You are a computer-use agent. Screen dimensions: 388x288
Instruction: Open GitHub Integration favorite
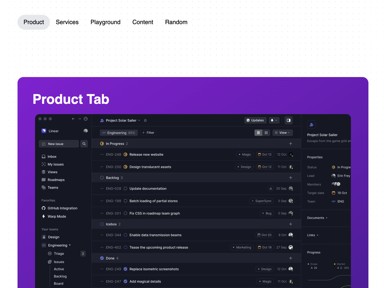[59, 208]
